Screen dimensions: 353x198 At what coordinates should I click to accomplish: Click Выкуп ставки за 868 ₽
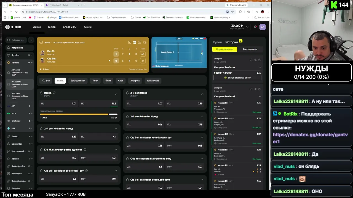237,78
